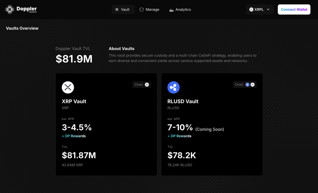Click DP Rewards link in RLUSD Vault

point(180,136)
